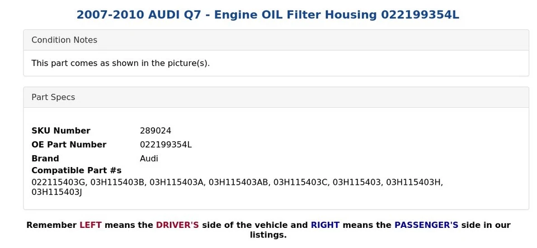
Task: Click the red word LEFT
Action: point(91,225)
